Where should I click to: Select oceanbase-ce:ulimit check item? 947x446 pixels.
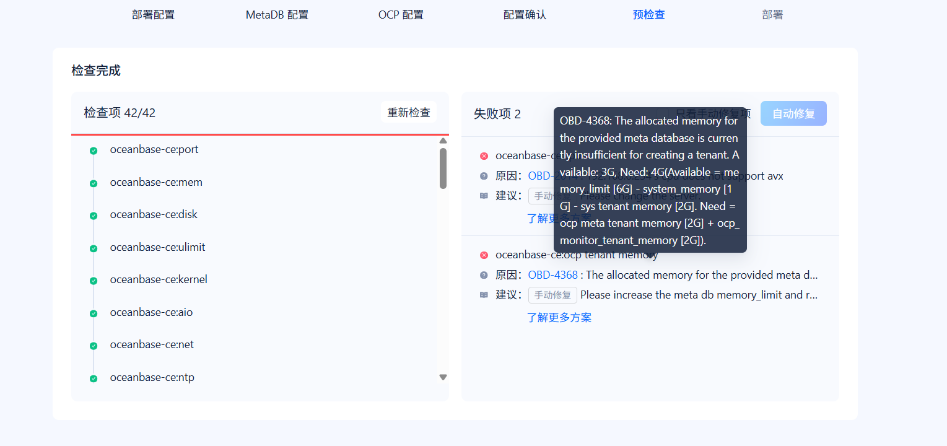click(157, 247)
